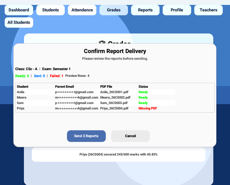Viewport: 230px width, 185px height.
Task: Click the Preview Rows: 4 label
Action: (x=77, y=76)
